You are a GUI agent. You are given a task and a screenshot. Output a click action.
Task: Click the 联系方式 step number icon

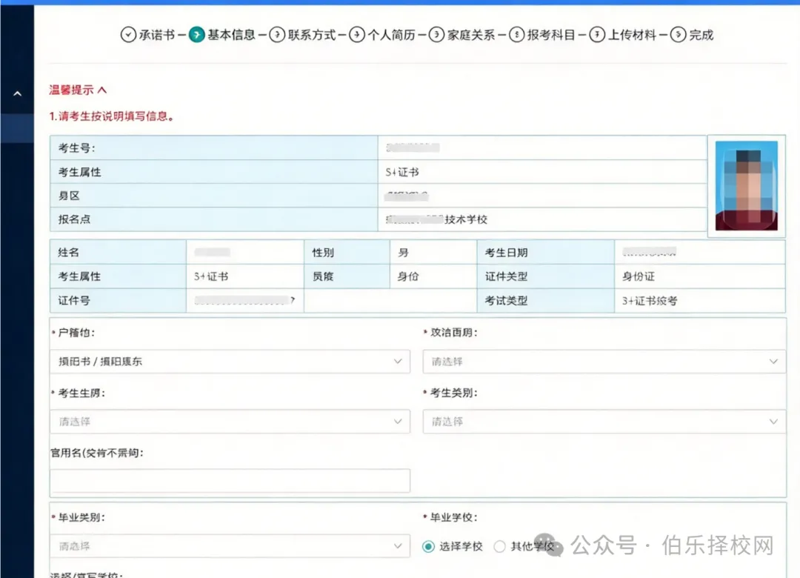[277, 35]
